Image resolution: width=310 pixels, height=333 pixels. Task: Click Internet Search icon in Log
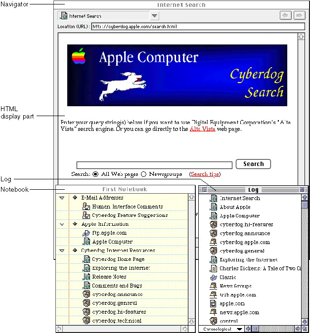[x=213, y=198]
